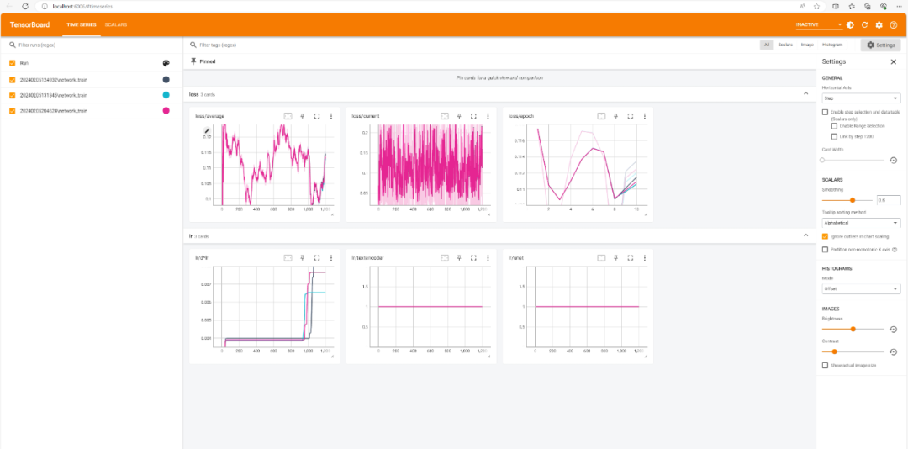Check Show actual image size
This screenshot has height=449, width=908.
[x=826, y=366]
